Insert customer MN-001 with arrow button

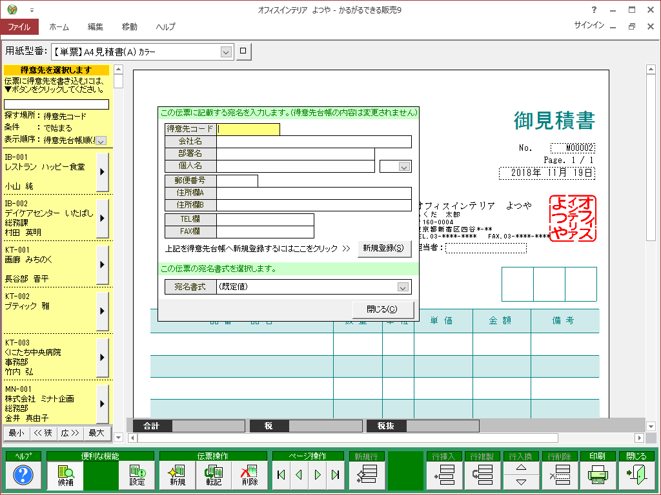tap(102, 403)
